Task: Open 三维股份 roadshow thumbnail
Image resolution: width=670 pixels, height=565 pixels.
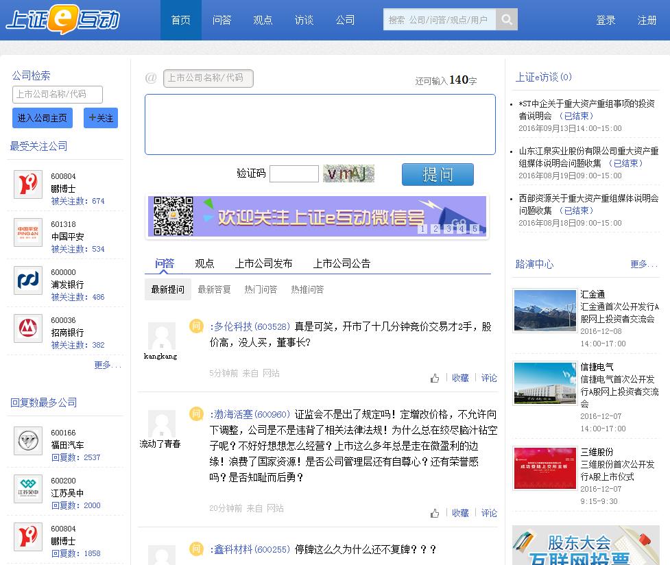Action: click(x=545, y=468)
